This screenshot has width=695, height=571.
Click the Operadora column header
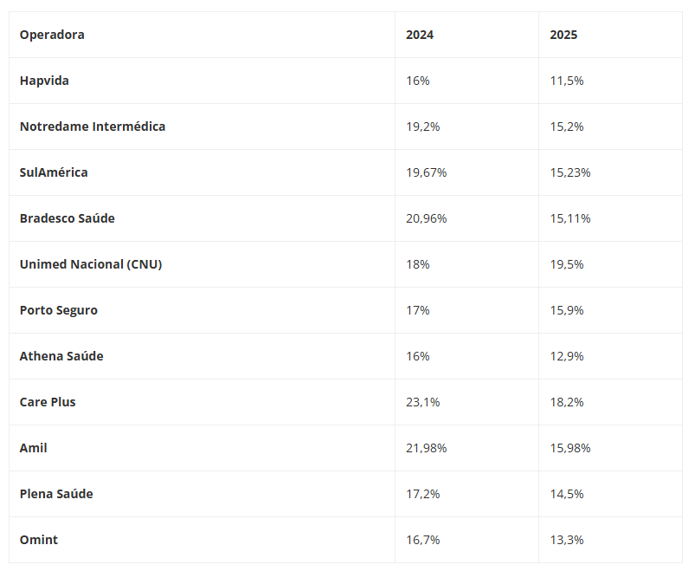point(52,35)
